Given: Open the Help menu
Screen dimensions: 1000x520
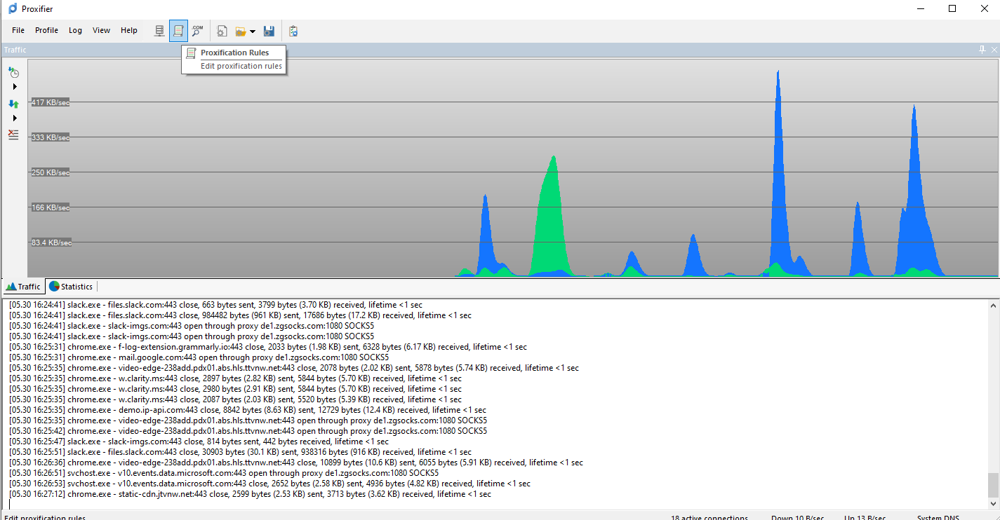Looking at the screenshot, I should tap(129, 30).
